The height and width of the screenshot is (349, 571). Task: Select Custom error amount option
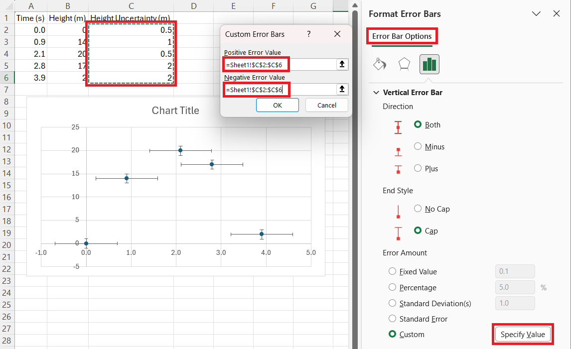pyautogui.click(x=392, y=334)
